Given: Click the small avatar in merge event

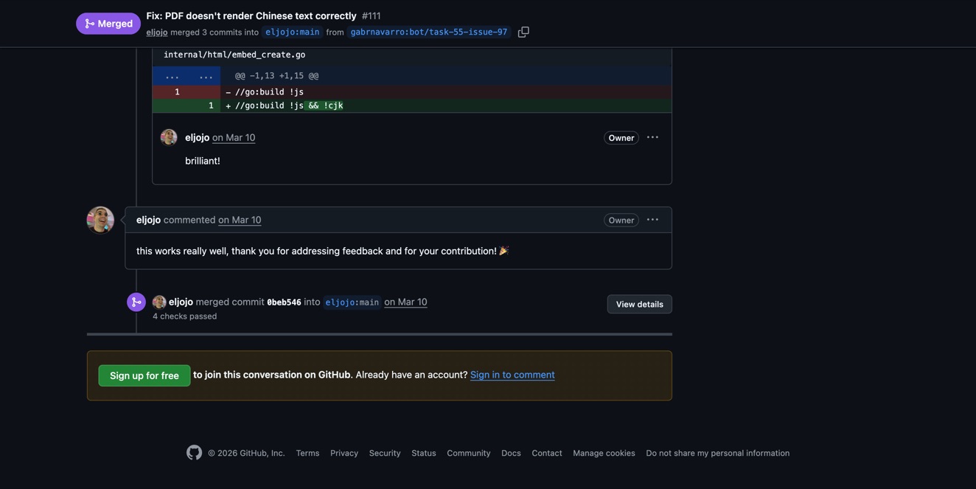Looking at the screenshot, I should pyautogui.click(x=159, y=302).
